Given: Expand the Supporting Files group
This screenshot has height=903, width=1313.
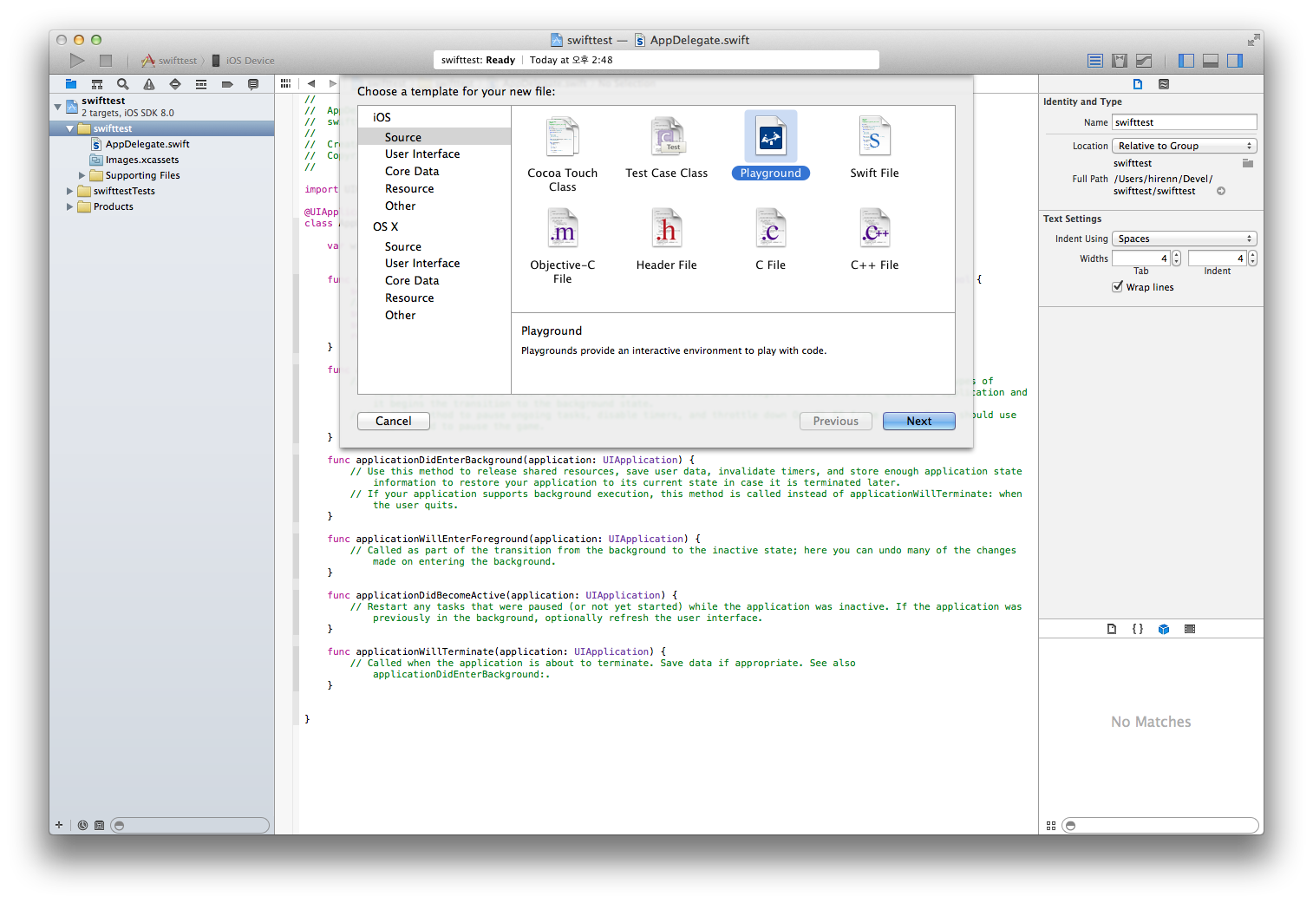Looking at the screenshot, I should (x=82, y=175).
